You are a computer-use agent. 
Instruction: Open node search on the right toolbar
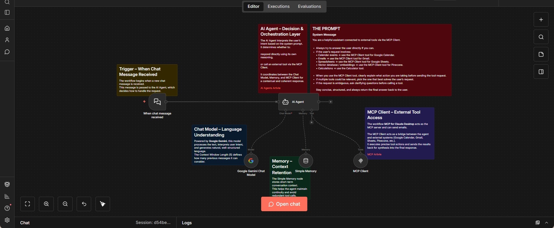coord(541,37)
